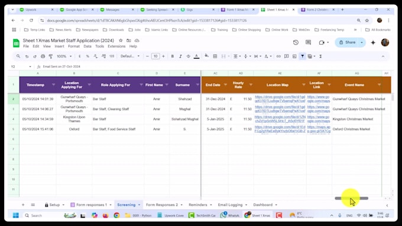Open the Hourly Rate column filter dropdown
This screenshot has width=402, height=226.
coord(251,85)
